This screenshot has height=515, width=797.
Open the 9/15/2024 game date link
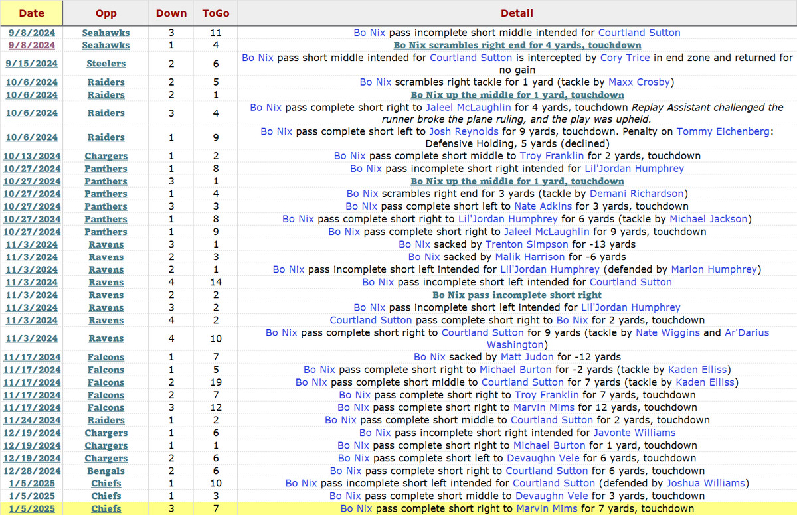[x=31, y=64]
